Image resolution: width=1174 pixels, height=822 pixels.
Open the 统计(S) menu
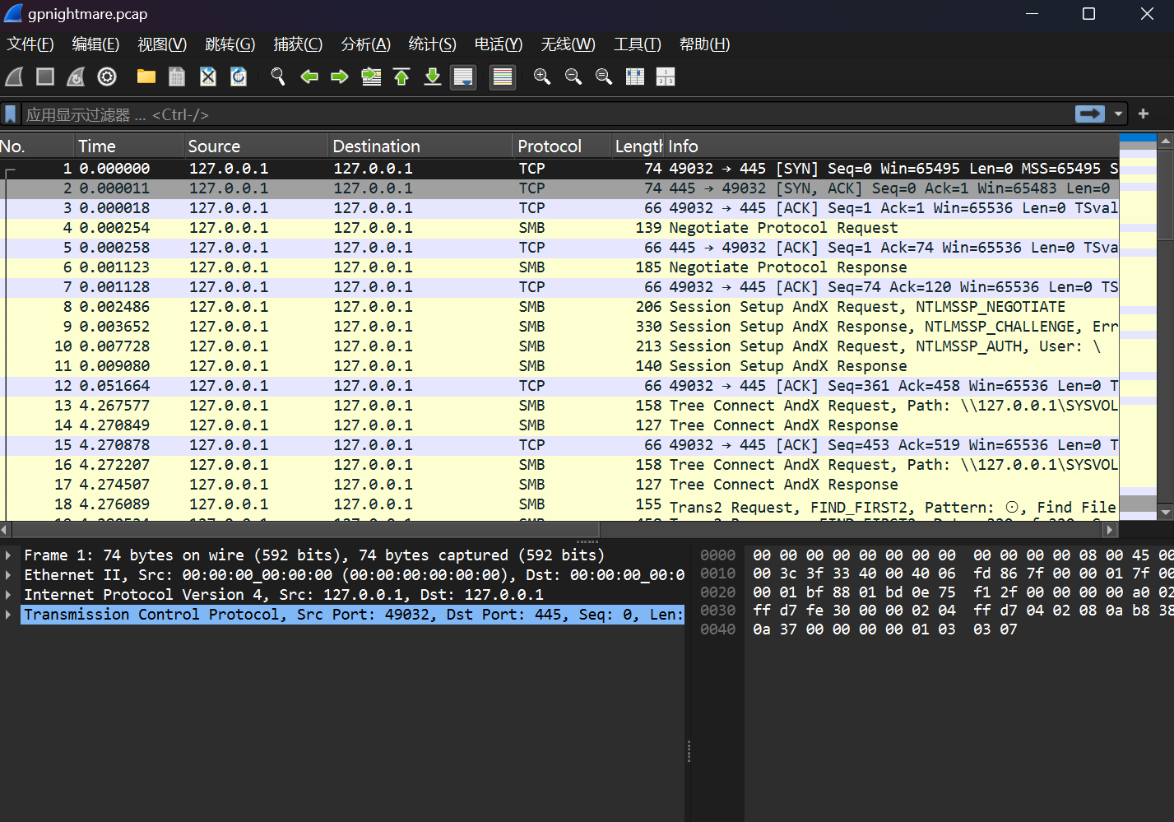pos(433,44)
